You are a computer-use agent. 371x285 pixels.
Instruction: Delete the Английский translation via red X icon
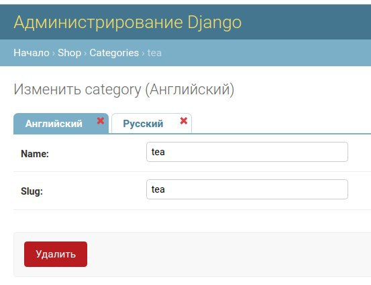coord(101,121)
